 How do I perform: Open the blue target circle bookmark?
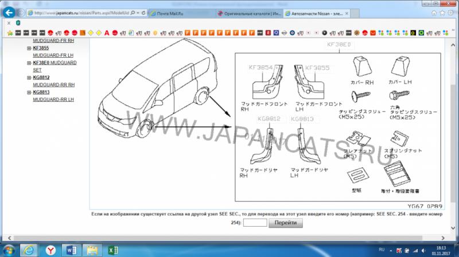[x=292, y=33]
